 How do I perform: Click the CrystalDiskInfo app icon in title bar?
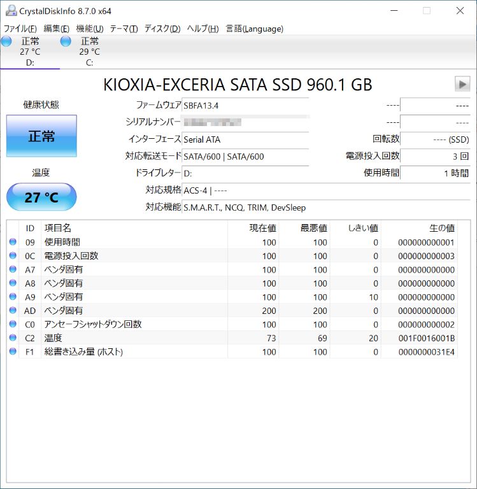point(11,11)
